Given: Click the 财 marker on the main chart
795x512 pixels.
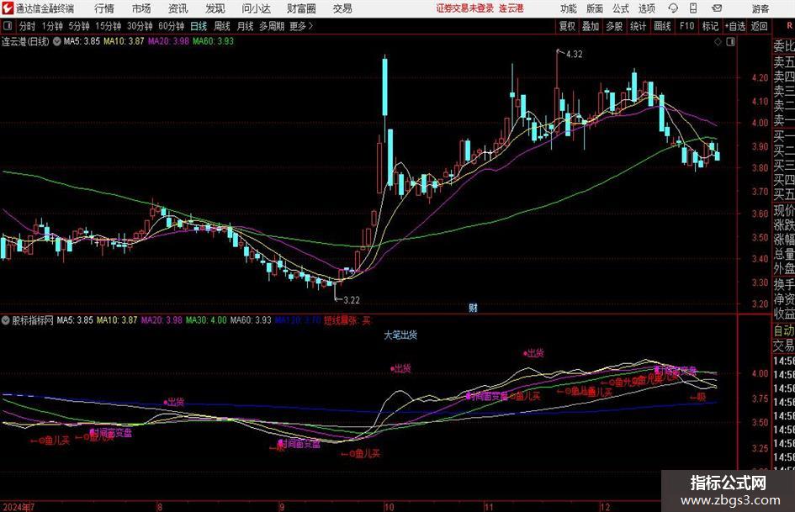Looking at the screenshot, I should [473, 307].
